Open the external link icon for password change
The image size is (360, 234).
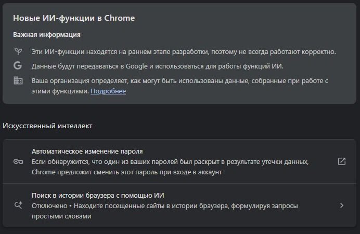[x=342, y=161]
